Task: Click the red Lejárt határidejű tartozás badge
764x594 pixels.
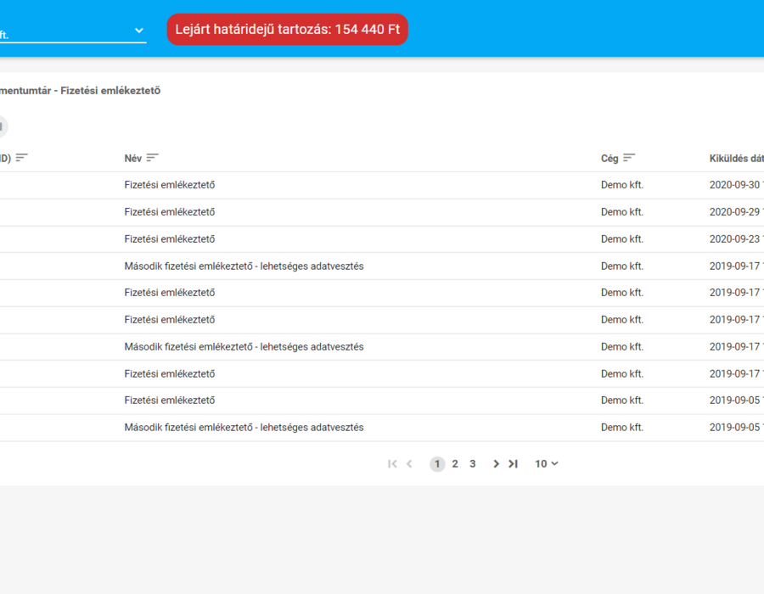Action: 288,30
